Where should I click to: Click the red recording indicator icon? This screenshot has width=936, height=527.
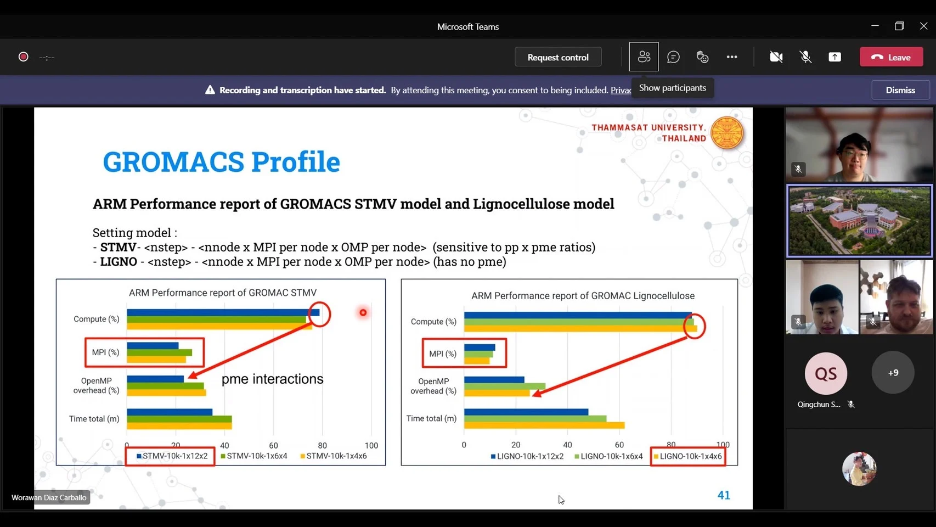[x=24, y=57]
